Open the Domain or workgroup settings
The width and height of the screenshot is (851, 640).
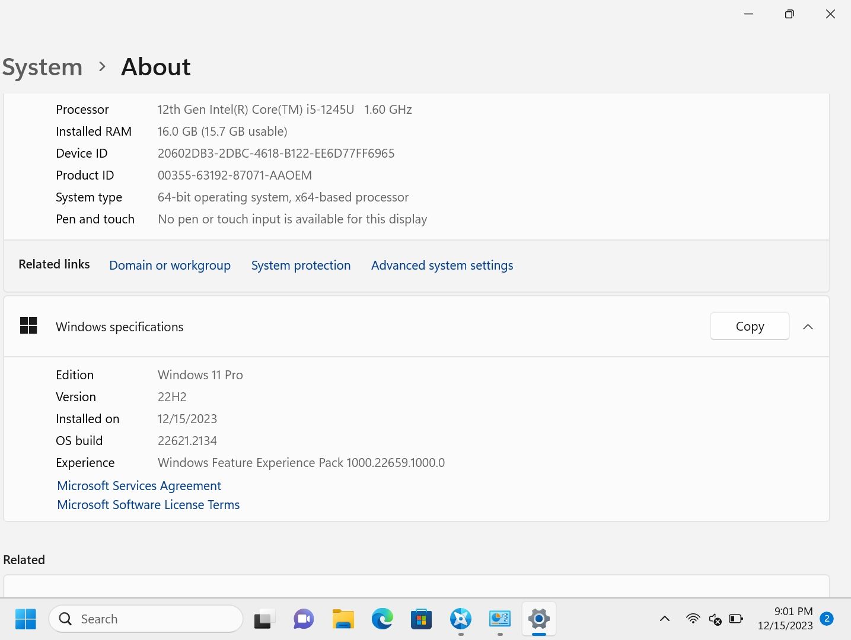pos(170,265)
